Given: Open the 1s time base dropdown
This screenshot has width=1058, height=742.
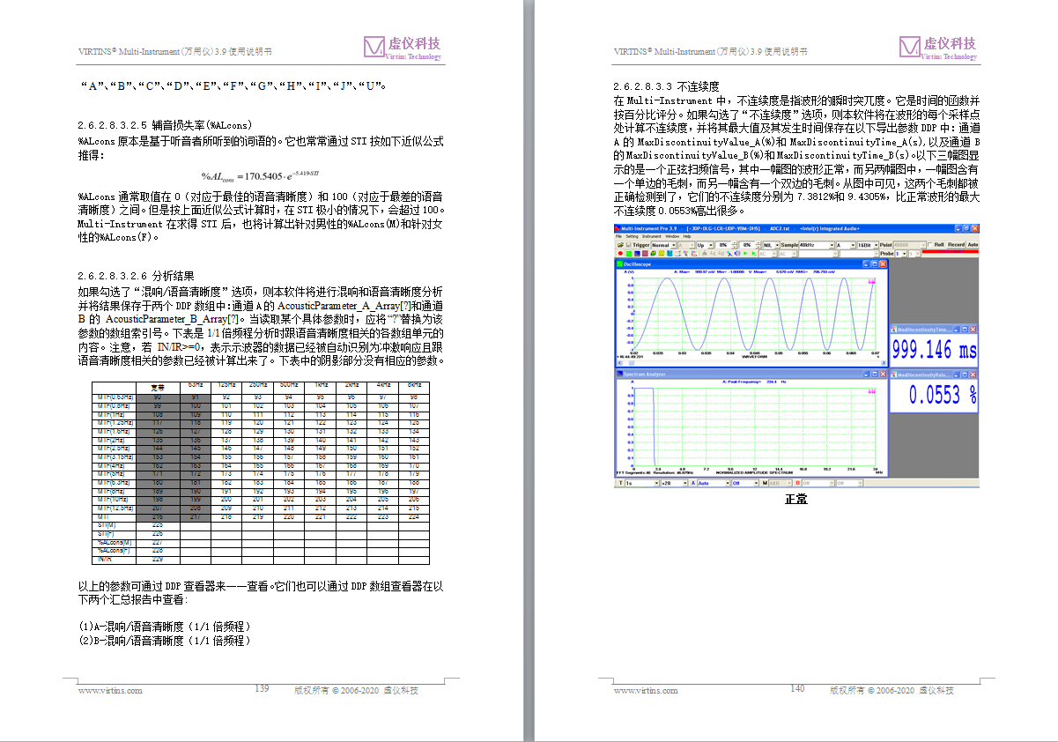Looking at the screenshot, I should [641, 483].
